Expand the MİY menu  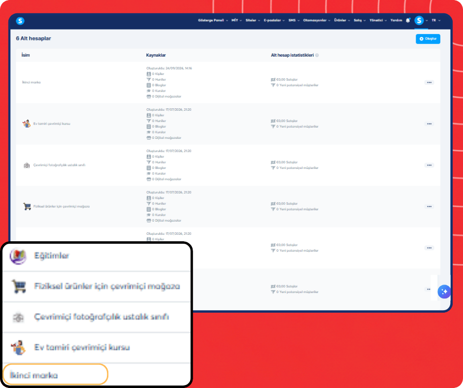click(236, 20)
